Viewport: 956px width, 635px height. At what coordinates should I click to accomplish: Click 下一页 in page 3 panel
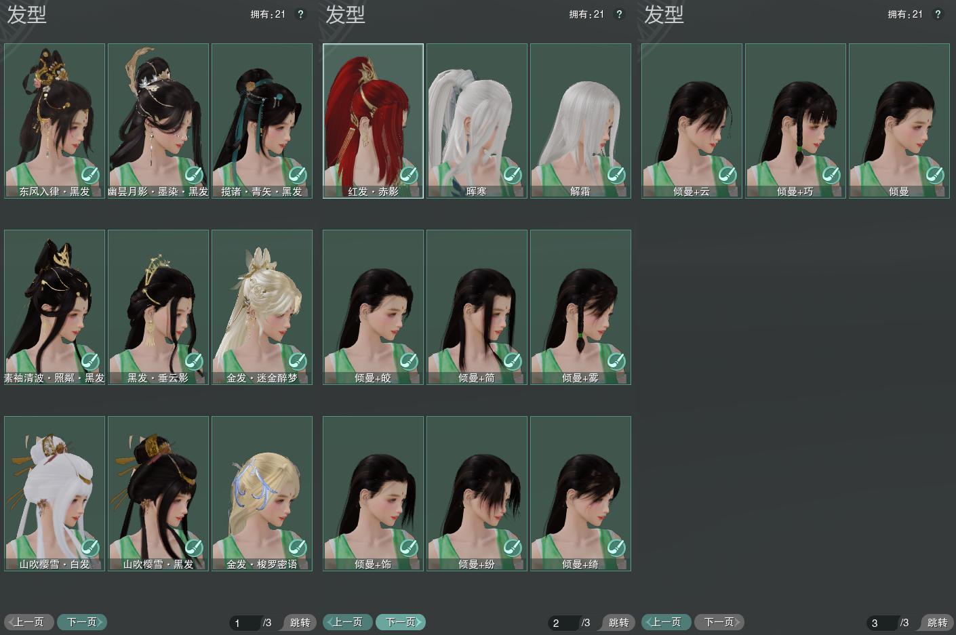click(719, 622)
